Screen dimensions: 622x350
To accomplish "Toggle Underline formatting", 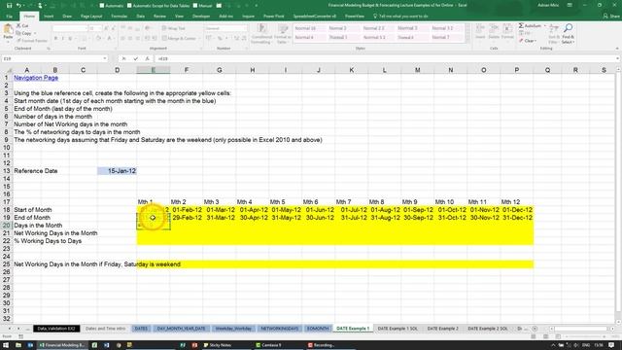I will (x=70, y=39).
